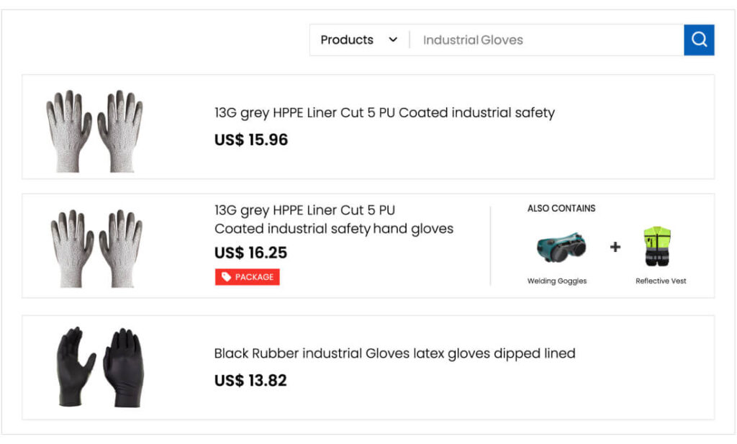The height and width of the screenshot is (444, 737).
Task: Select the Reflective Vest label
Action: pos(661,281)
